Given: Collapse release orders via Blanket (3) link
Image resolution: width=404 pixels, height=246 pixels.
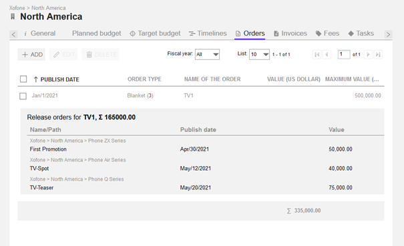Looking at the screenshot, I should tap(140, 96).
